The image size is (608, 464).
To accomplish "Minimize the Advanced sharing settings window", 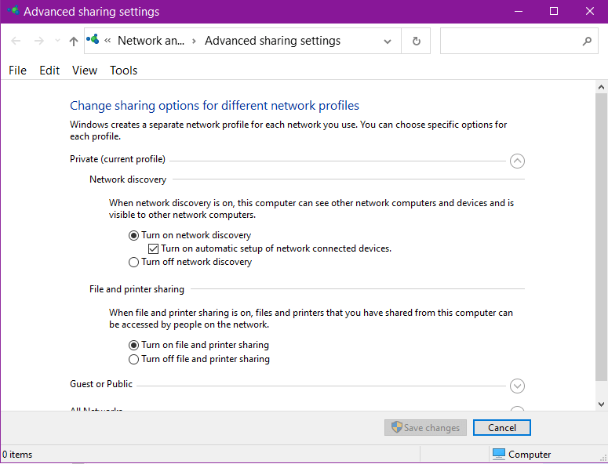I will 519,11.
